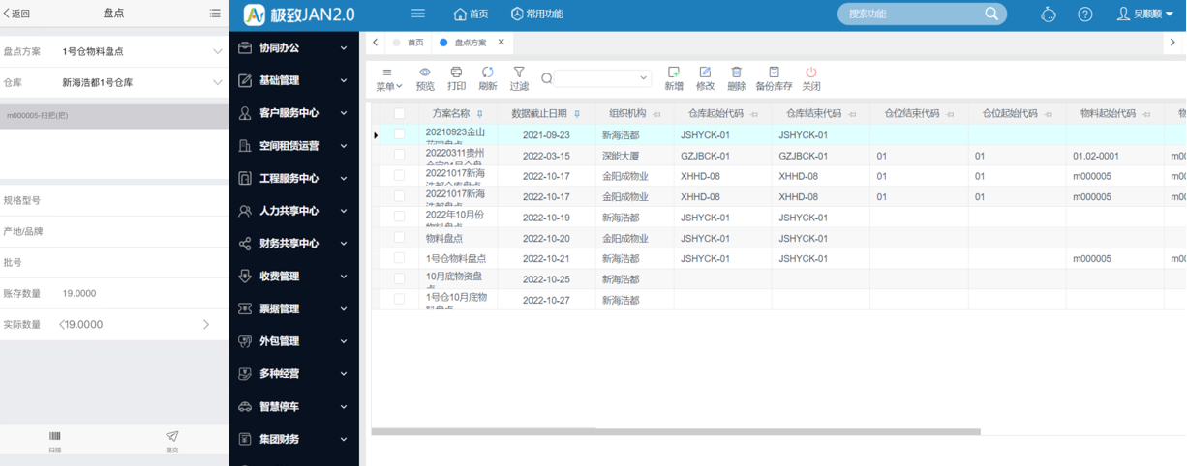Expand the 空间租赁运营 sidebar menu
The height and width of the screenshot is (466, 1187).
pos(293,146)
